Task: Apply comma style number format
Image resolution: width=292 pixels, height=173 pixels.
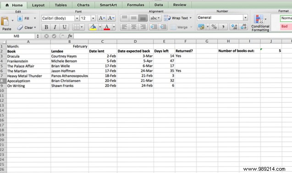Action: point(223,27)
